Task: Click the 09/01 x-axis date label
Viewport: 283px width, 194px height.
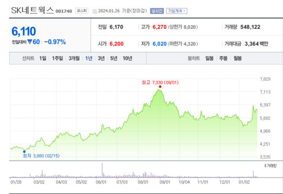Action: 165,182
